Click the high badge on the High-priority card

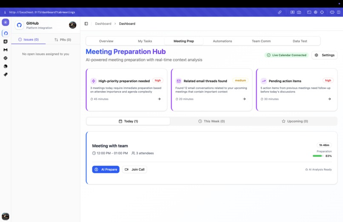[158, 81]
